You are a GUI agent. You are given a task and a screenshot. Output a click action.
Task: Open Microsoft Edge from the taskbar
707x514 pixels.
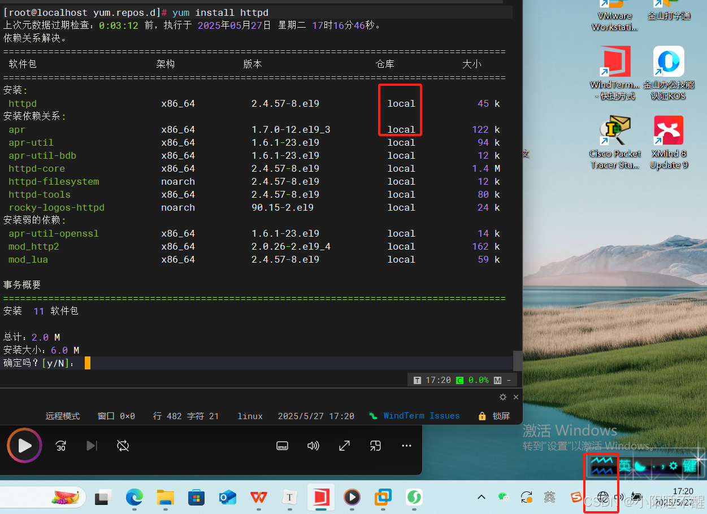click(135, 497)
